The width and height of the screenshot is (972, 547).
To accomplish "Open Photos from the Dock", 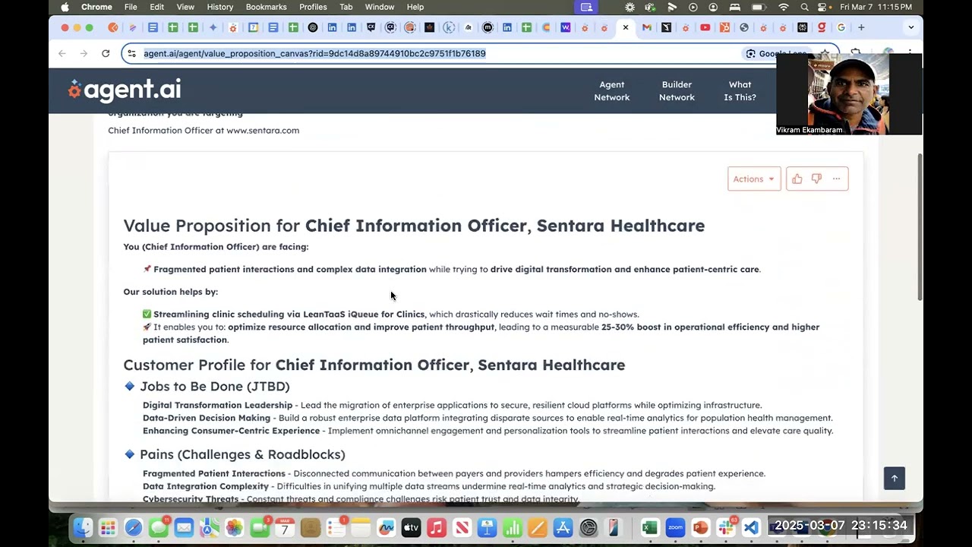I will pyautogui.click(x=234, y=527).
